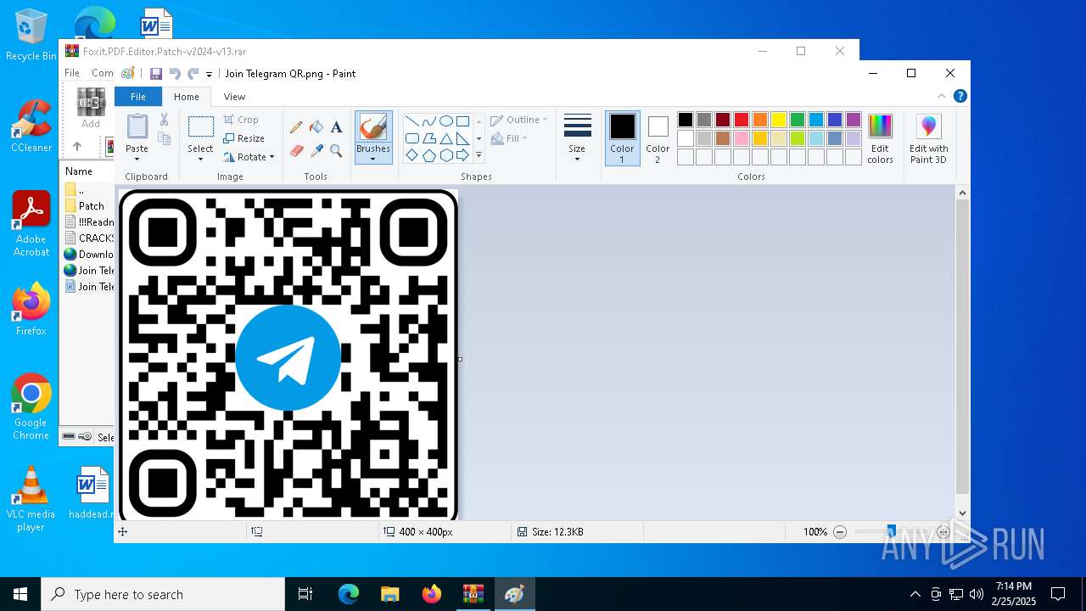
Task: Click the rectangular Select tool icon
Action: point(200,127)
